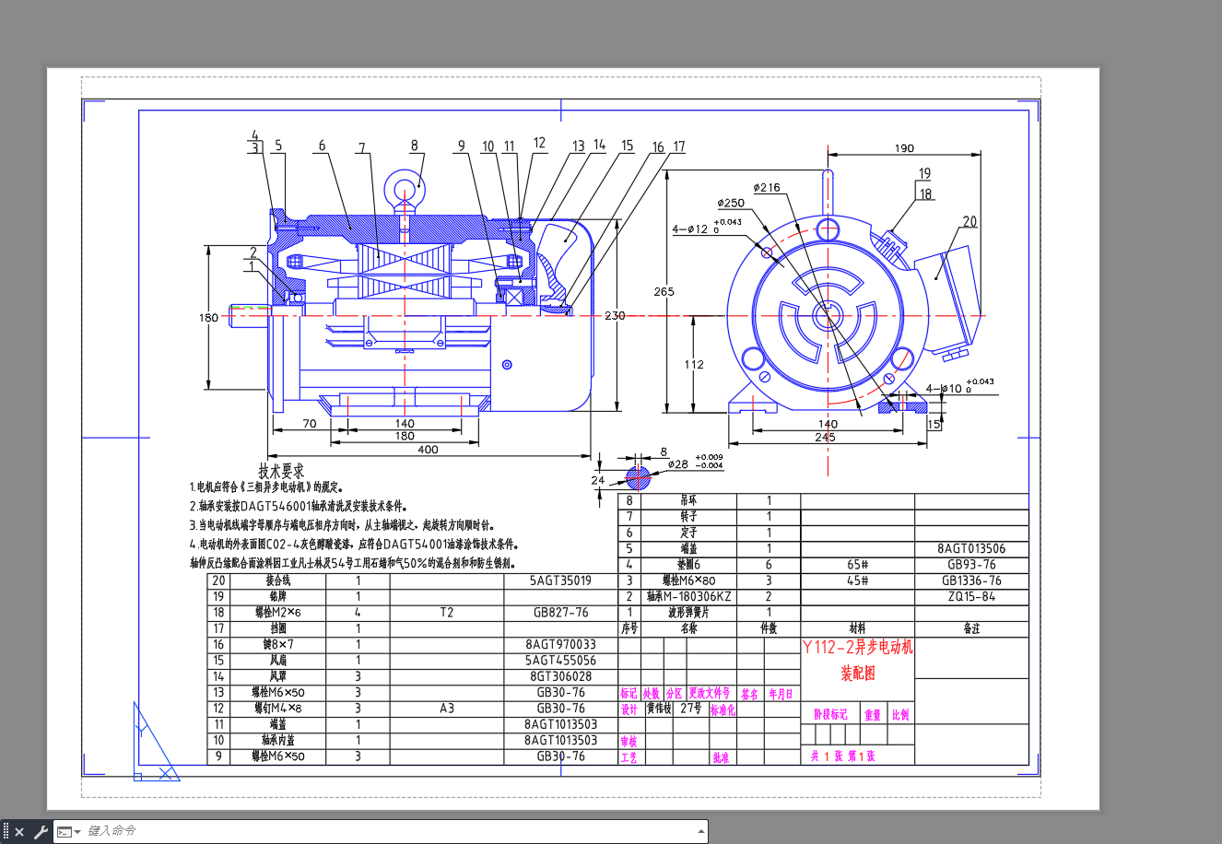Select the dimension 190 at top right
The image size is (1222, 844).
[904, 148]
